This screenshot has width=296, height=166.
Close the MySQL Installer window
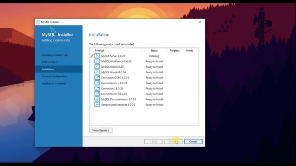coord(200,22)
